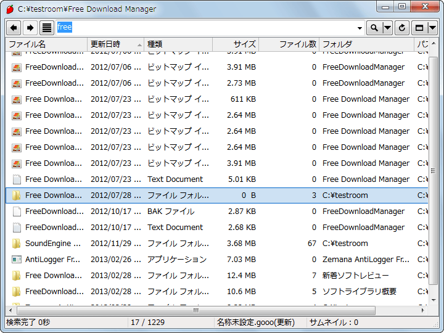This screenshot has width=444, height=333.
Task: Click the file count 67 cell
Action: (x=312, y=244)
